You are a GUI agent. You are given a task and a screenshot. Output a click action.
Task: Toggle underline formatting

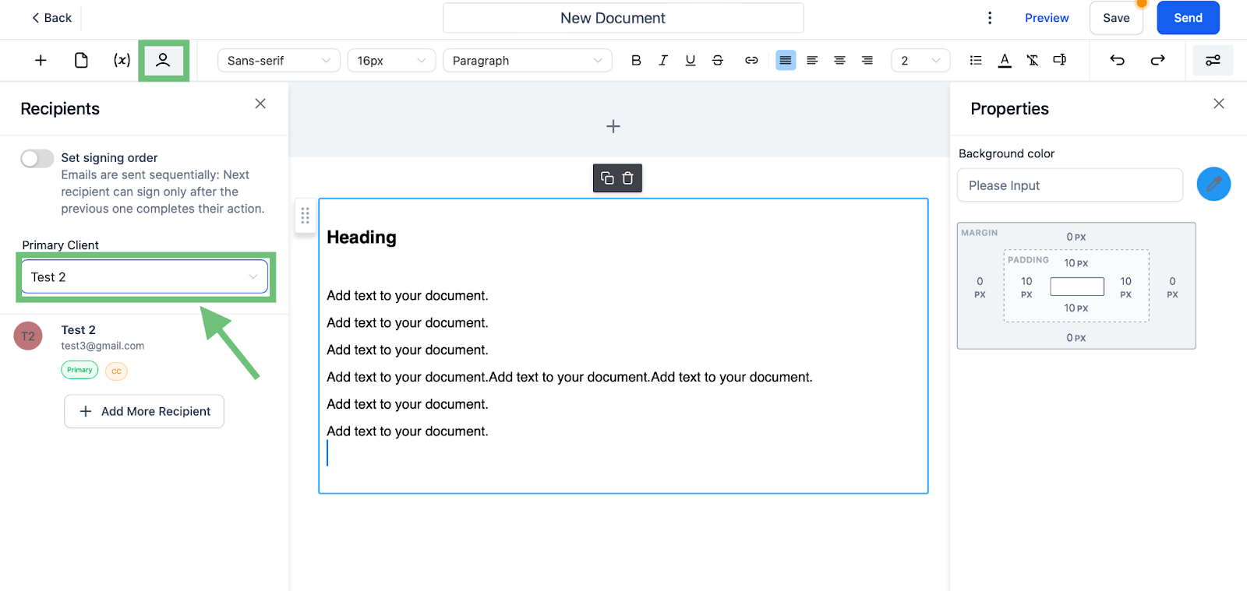691,60
